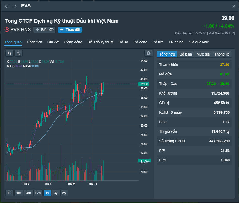
Task: Click the Tham chiếu value 37.20
Action: (224, 65)
